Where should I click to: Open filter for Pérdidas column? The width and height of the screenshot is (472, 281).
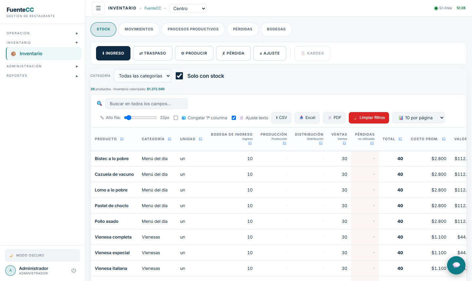click(372, 143)
